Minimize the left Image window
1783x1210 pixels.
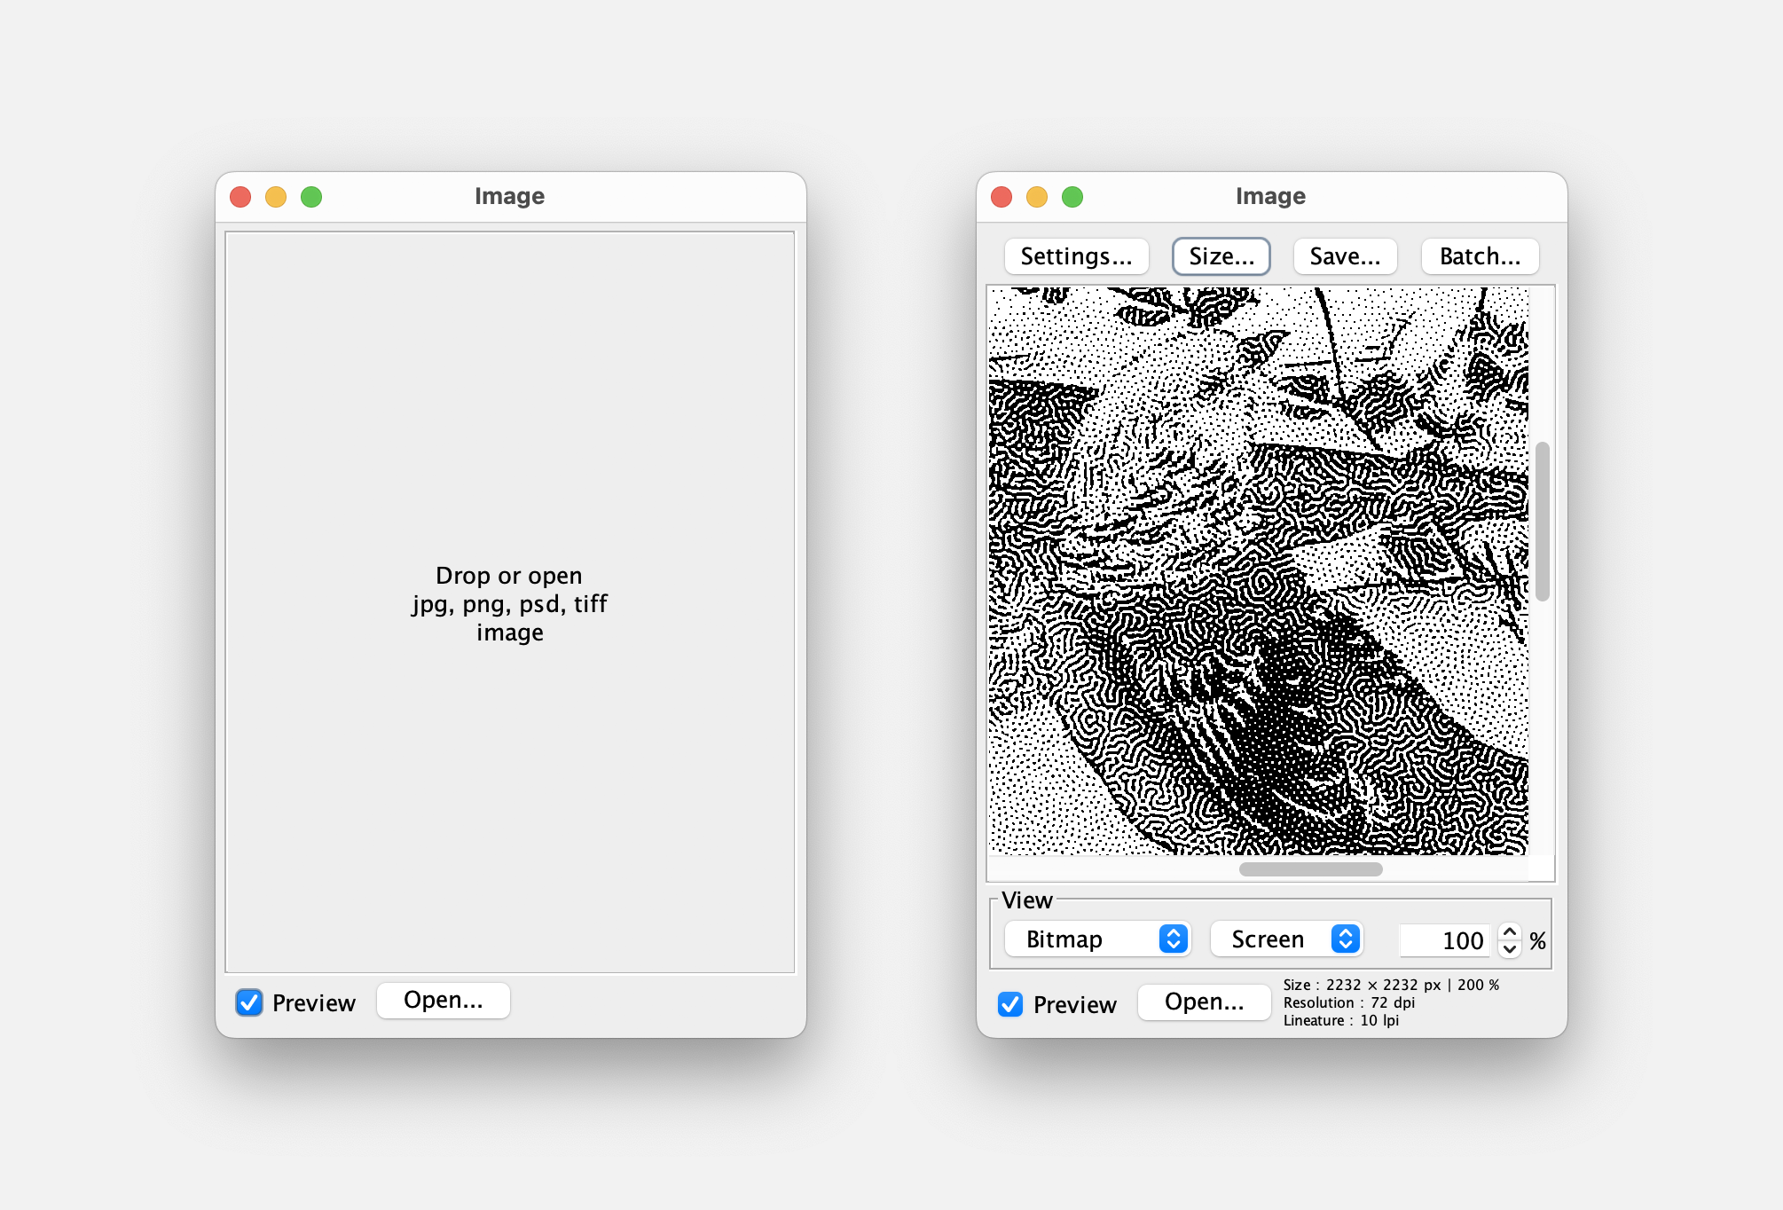click(x=276, y=197)
